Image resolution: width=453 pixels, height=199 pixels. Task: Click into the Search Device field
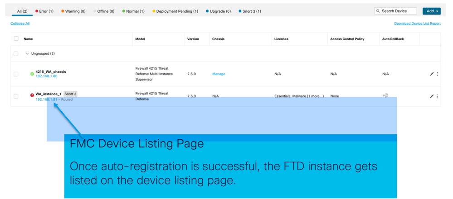point(396,11)
